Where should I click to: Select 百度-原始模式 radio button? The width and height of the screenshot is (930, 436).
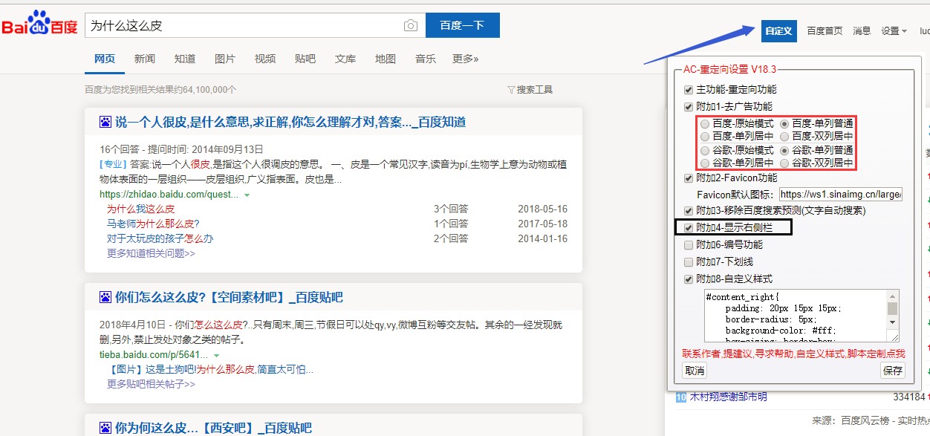coord(705,124)
